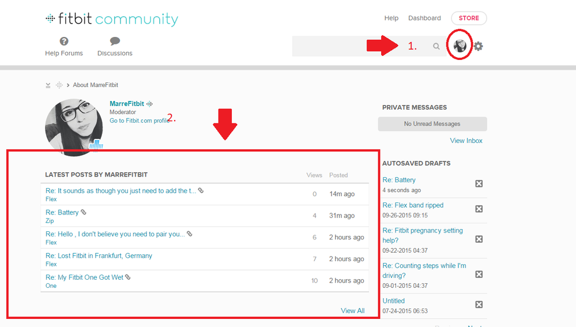The height and width of the screenshot is (327, 576).
Task: Open 'Re: My Fitbit One Got Wet' post
Action: point(85,277)
